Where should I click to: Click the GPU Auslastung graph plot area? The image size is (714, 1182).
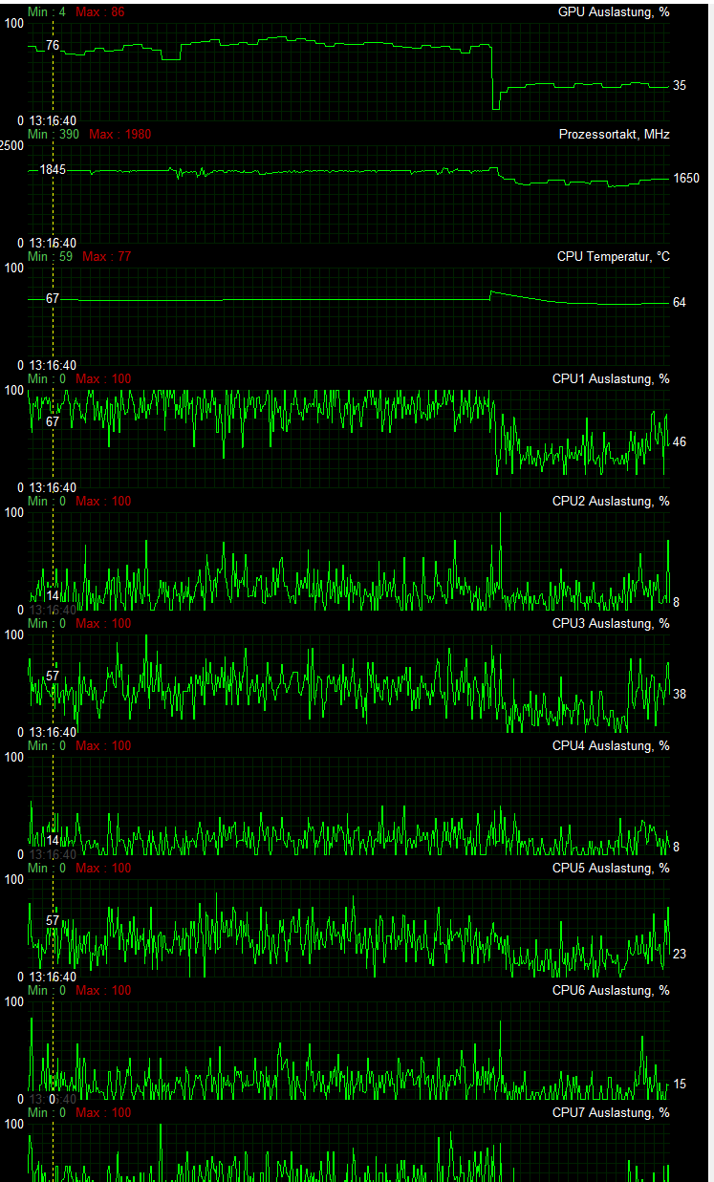click(349, 72)
